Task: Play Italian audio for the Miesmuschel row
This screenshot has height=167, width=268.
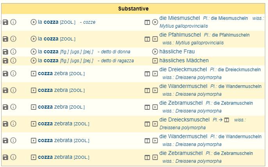Action: pyautogui.click(x=34, y=22)
